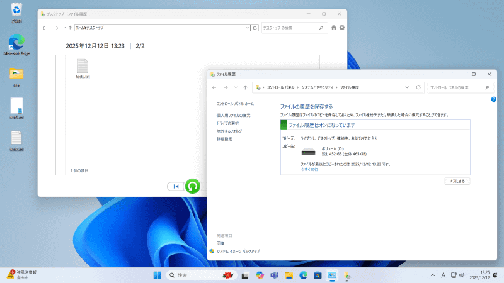The image size is (504, 283).
Task: Open settings gear in Desktop File History window
Action: (x=342, y=28)
